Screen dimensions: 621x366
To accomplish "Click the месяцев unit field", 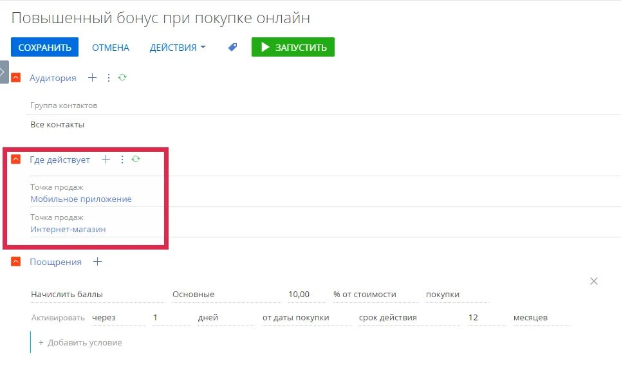I will [x=541, y=318].
